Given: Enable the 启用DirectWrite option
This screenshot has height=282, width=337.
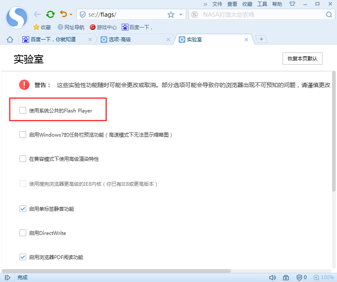Looking at the screenshot, I should click(x=22, y=233).
